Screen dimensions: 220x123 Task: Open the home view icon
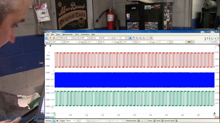coord(54,38)
